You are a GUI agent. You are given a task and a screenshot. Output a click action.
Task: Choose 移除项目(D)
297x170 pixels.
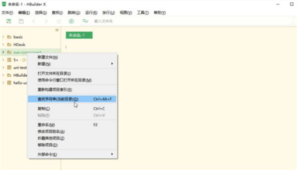click(72, 145)
